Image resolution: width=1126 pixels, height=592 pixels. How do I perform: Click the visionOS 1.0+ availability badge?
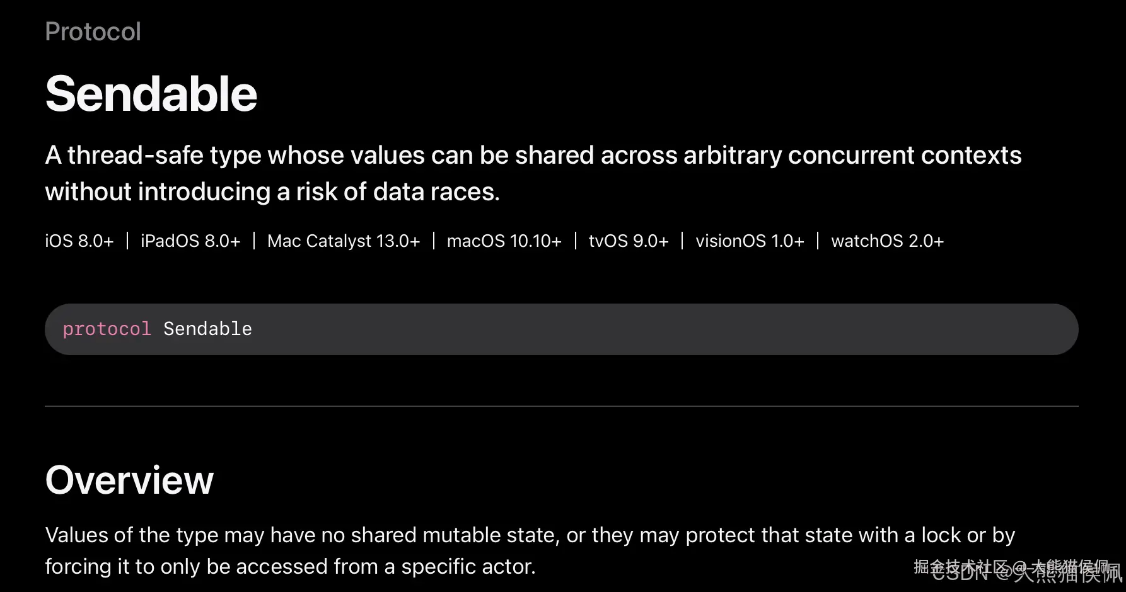pos(750,241)
